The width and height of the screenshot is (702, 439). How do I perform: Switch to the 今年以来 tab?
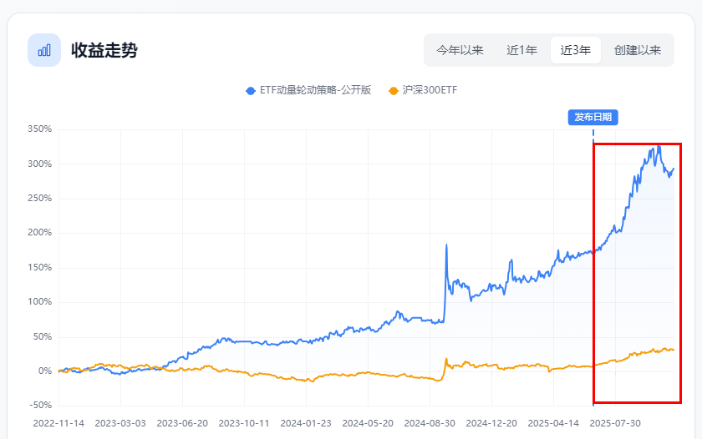click(x=460, y=50)
